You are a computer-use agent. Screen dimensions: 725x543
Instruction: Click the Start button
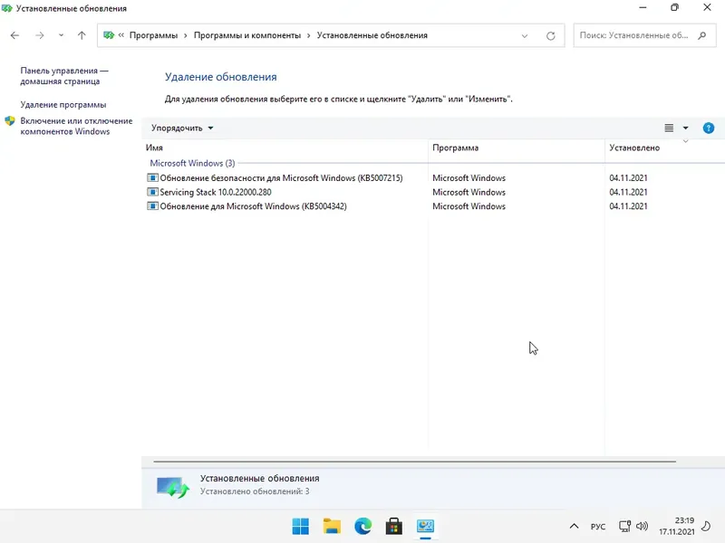[299, 526]
